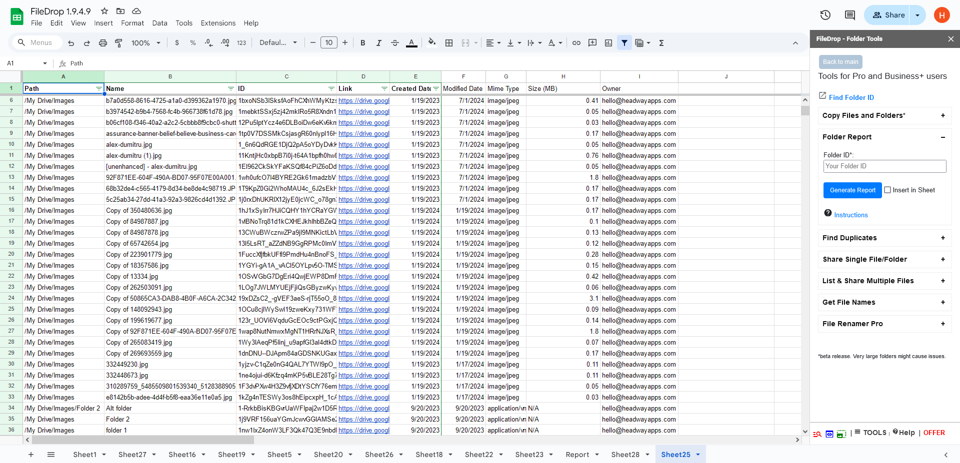Viewport: 960px width, 463px height.
Task: Open the Data menu
Action: coord(159,23)
